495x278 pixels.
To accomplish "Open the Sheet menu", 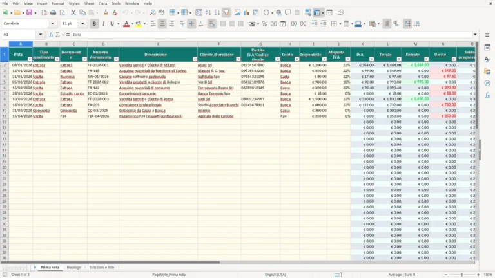I will coord(89,3).
